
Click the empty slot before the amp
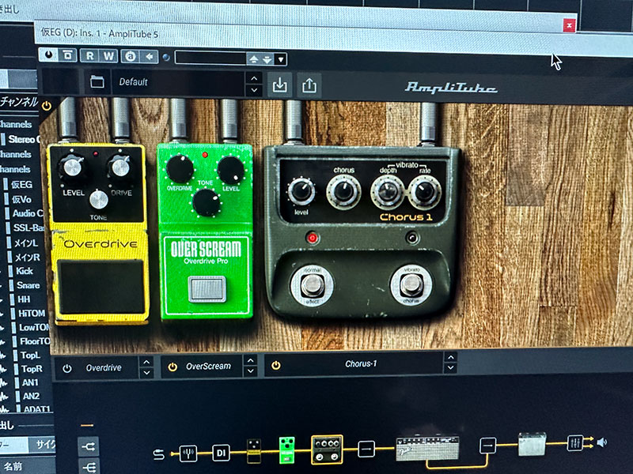pyautogui.click(x=366, y=448)
